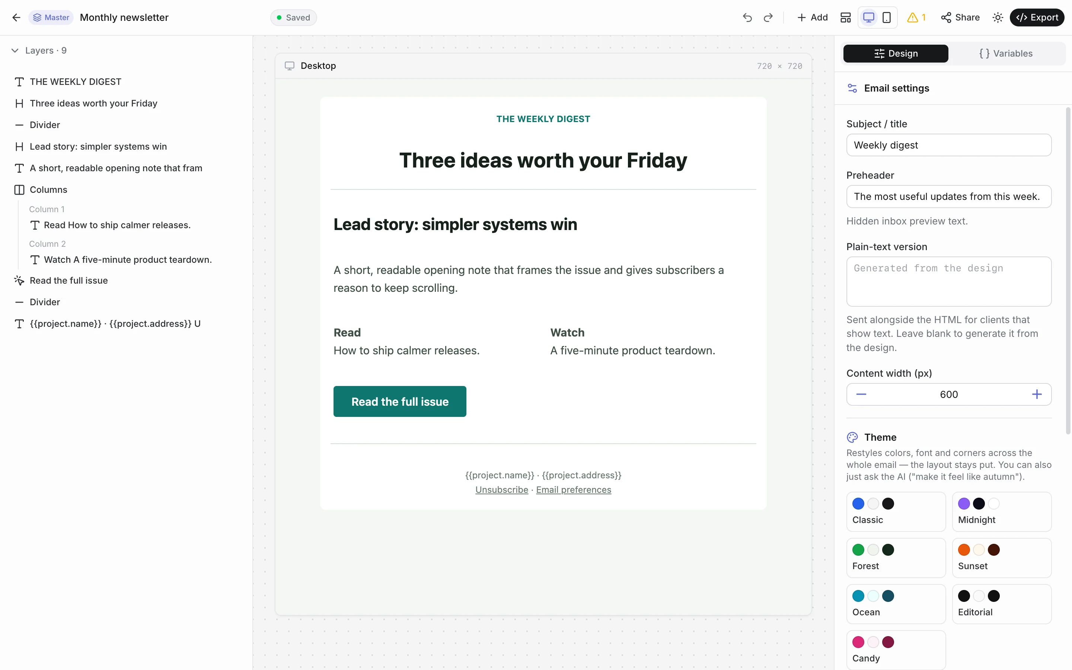Viewport: 1072px width, 670px height.
Task: Go back using the left arrow icon
Action: (16, 17)
